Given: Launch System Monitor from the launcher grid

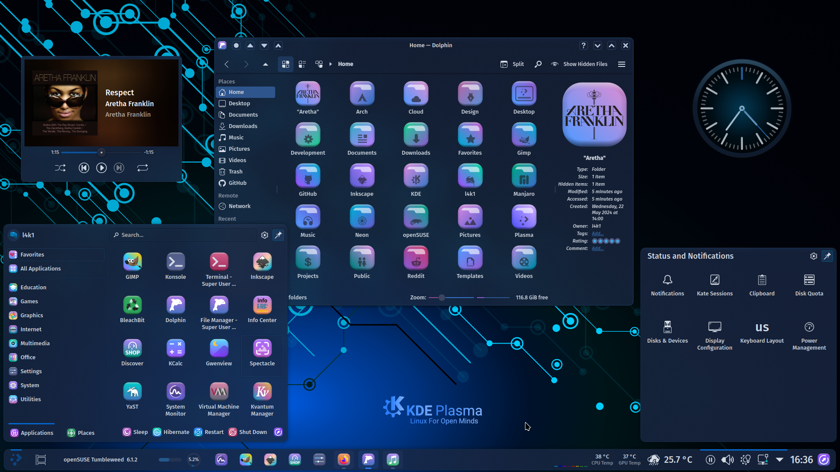Looking at the screenshot, I should coord(175,399).
